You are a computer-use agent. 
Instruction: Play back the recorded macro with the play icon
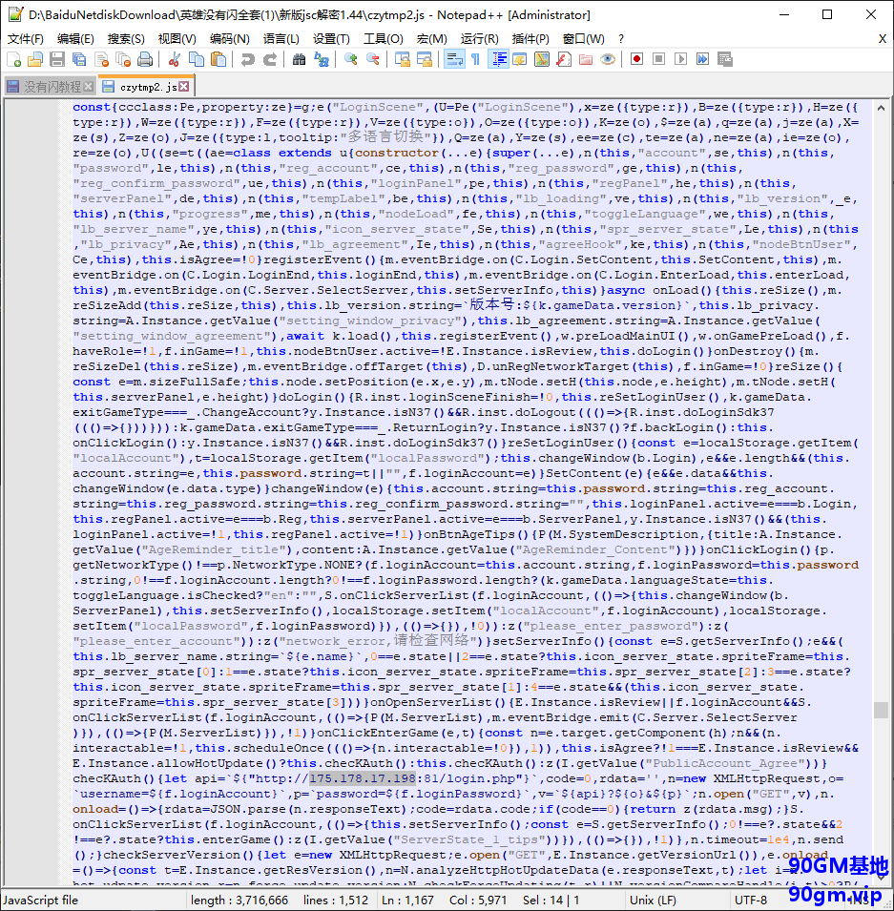click(x=680, y=59)
